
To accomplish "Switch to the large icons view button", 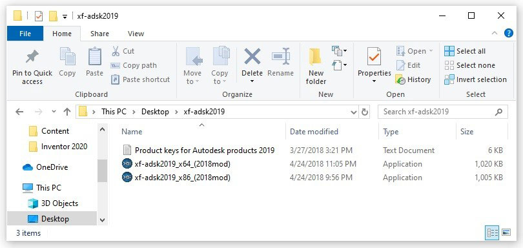I will 506,232.
